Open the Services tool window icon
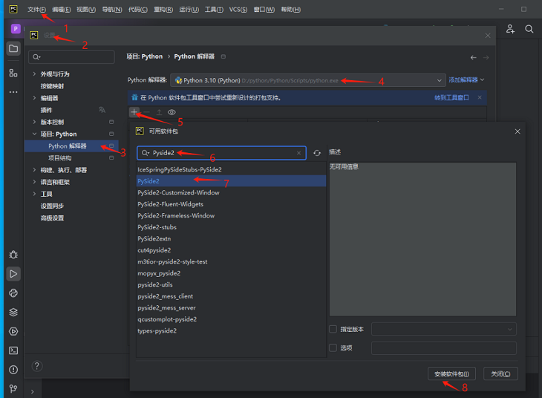Screen dimensions: 542x398 (13, 331)
